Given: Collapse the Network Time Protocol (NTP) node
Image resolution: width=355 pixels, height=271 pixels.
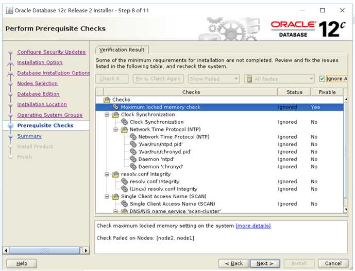Looking at the screenshot, I should coord(115,130).
